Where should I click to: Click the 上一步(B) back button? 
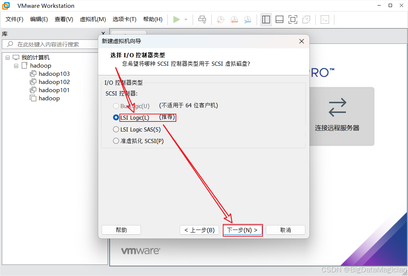tap(199, 230)
